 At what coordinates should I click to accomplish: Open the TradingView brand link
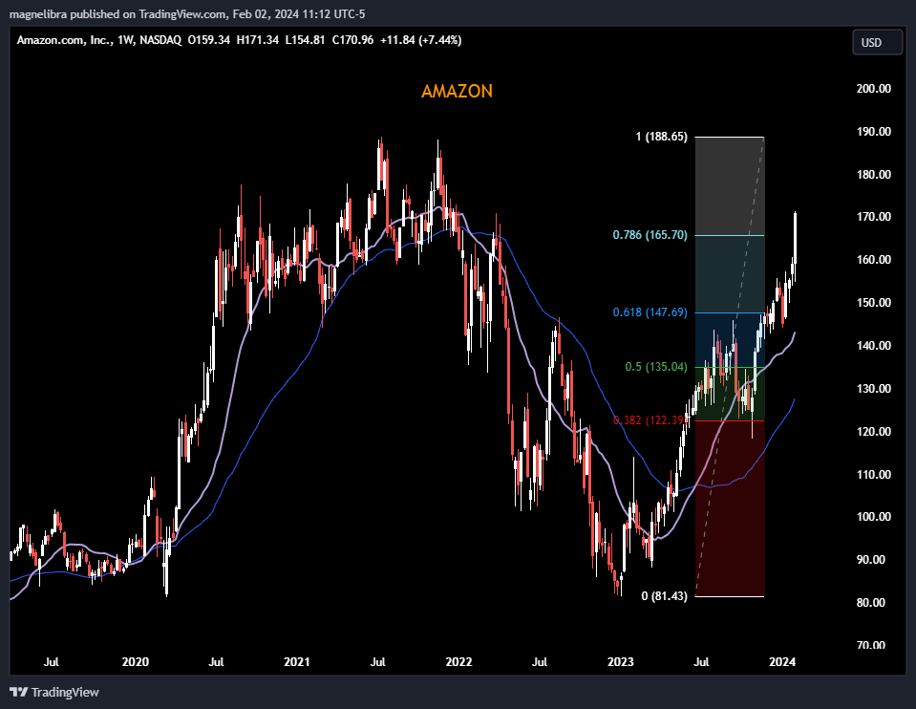coord(54,692)
